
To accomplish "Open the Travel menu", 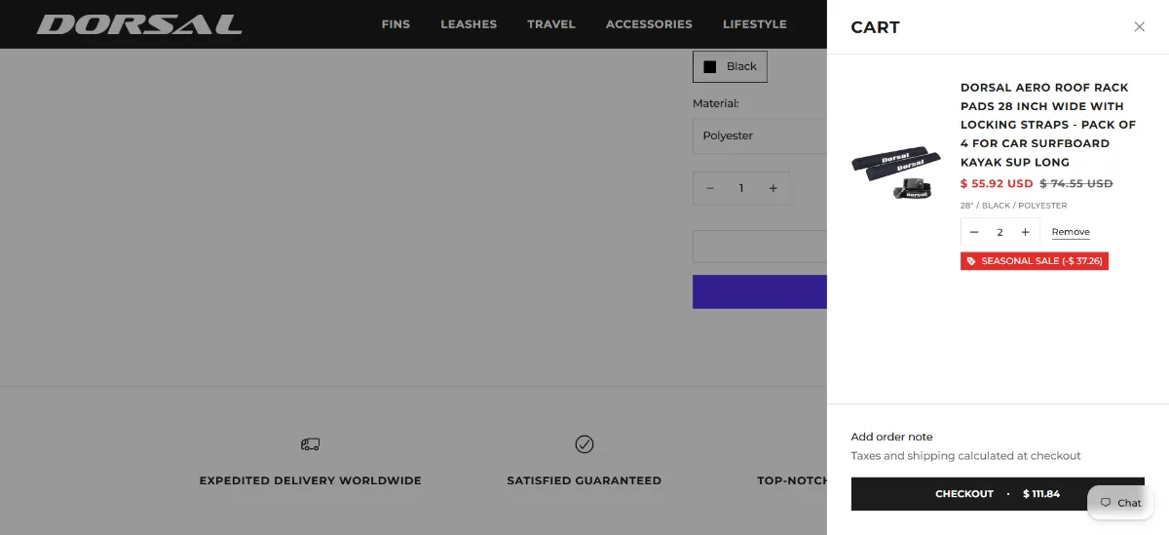I will pos(551,24).
